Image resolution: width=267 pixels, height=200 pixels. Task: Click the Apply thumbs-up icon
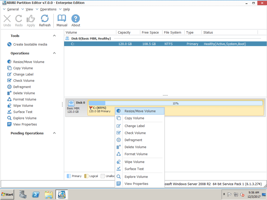(x=31, y=19)
